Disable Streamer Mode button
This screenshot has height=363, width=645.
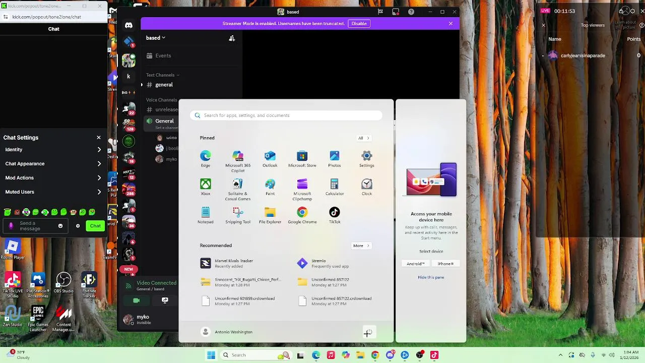(359, 24)
